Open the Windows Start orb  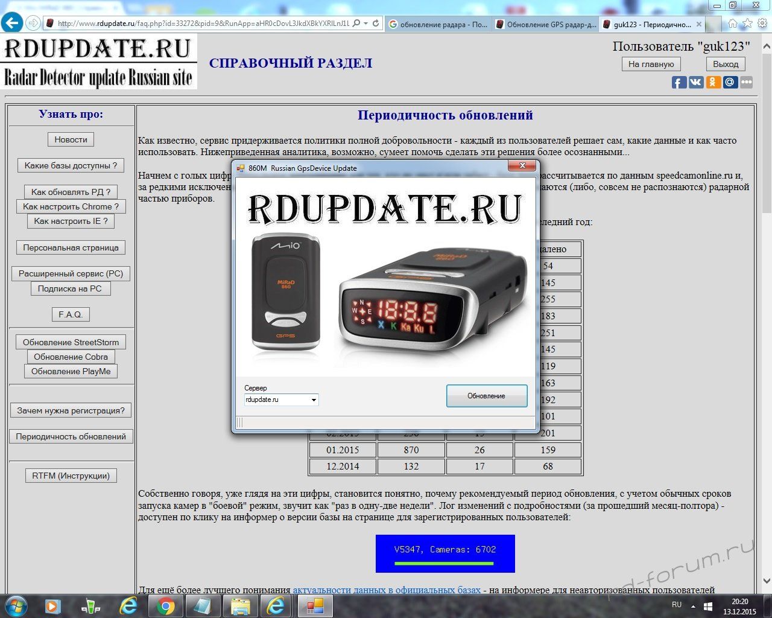[x=16, y=606]
